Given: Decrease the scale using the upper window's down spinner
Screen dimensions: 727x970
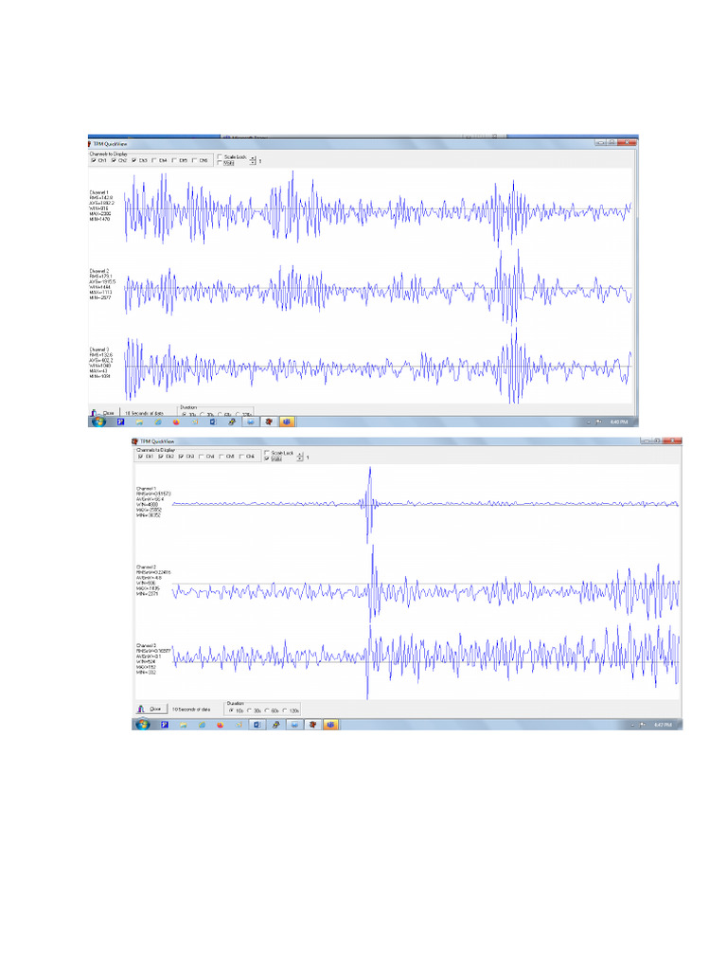Looking at the screenshot, I should click(253, 163).
